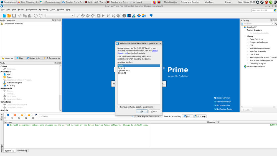Image resolution: width=277 pixels, height=156 pixels.
Task: Click the Find... button
Action: coord(188,116)
